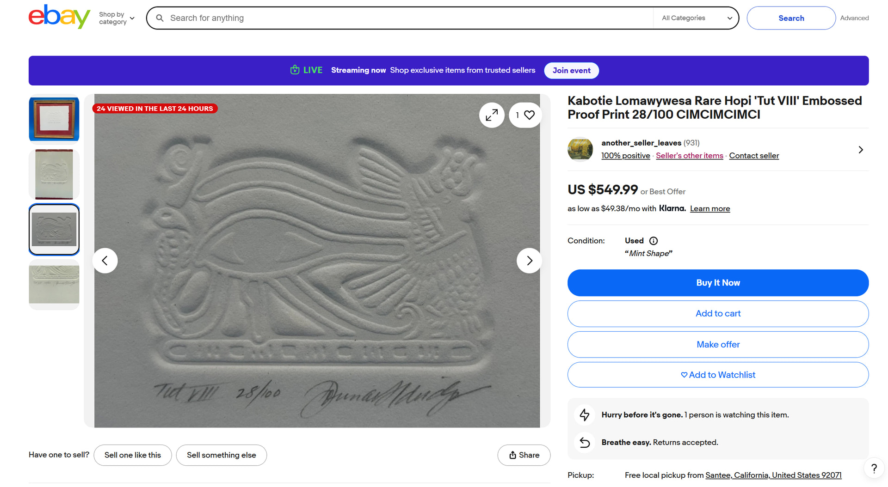Viewport: 888px width, 487px height.
Task: Go to previous image with left arrow
Action: tap(105, 261)
